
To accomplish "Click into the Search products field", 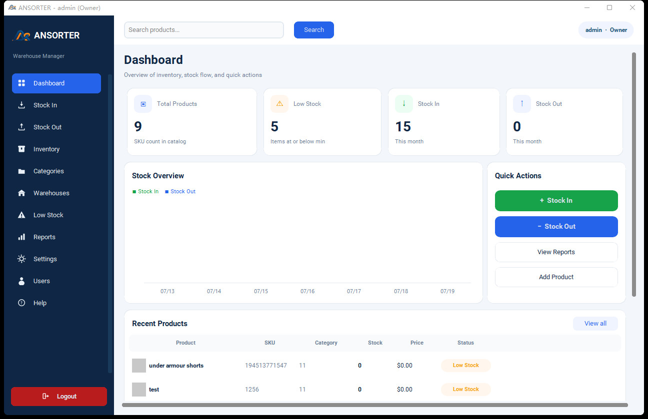I will click(204, 30).
